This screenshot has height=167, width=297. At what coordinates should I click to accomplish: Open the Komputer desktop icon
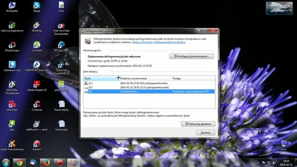(x=12, y=7)
